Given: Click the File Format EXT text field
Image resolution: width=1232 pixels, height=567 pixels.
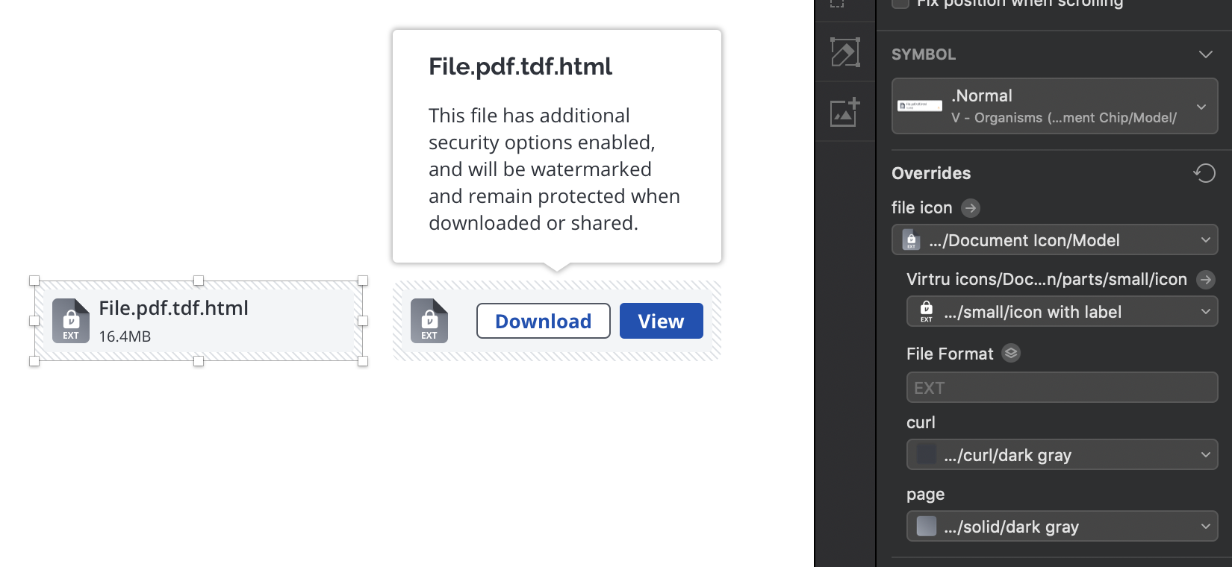Looking at the screenshot, I should (1062, 388).
